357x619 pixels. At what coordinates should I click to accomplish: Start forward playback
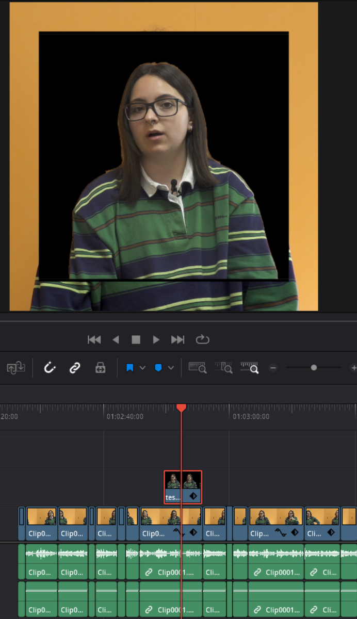point(156,339)
